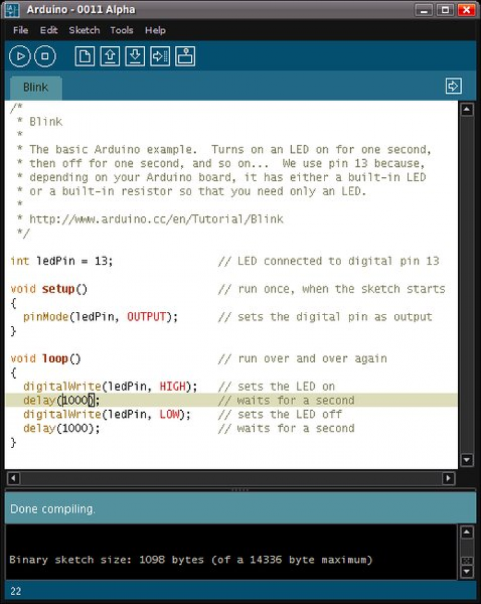This screenshot has height=604, width=481.
Task: Click console scrollbar down arrow
Action: click(467, 571)
